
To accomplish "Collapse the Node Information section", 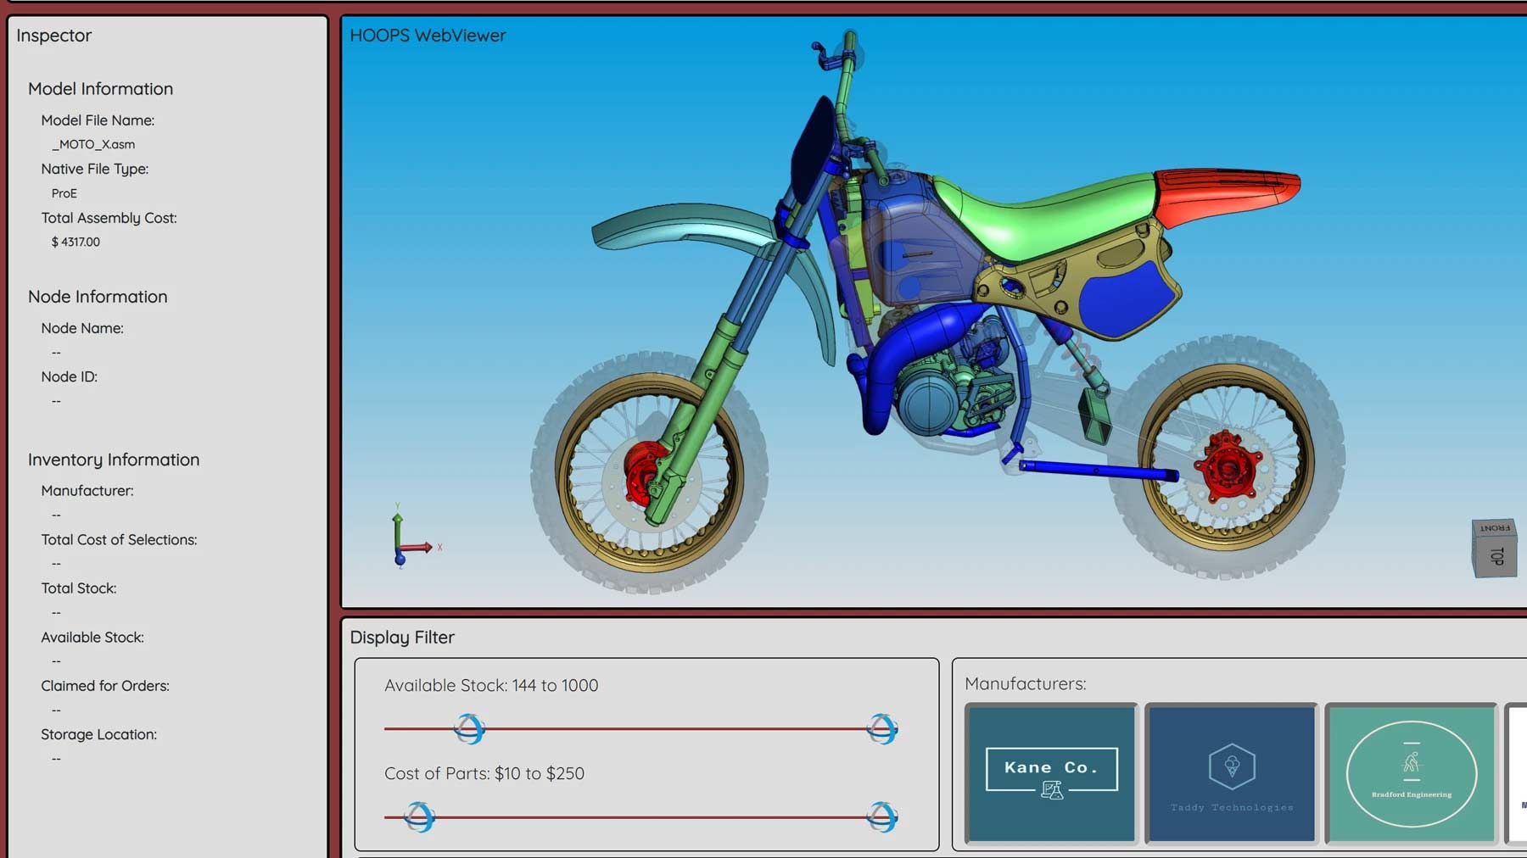I will pyautogui.click(x=98, y=297).
